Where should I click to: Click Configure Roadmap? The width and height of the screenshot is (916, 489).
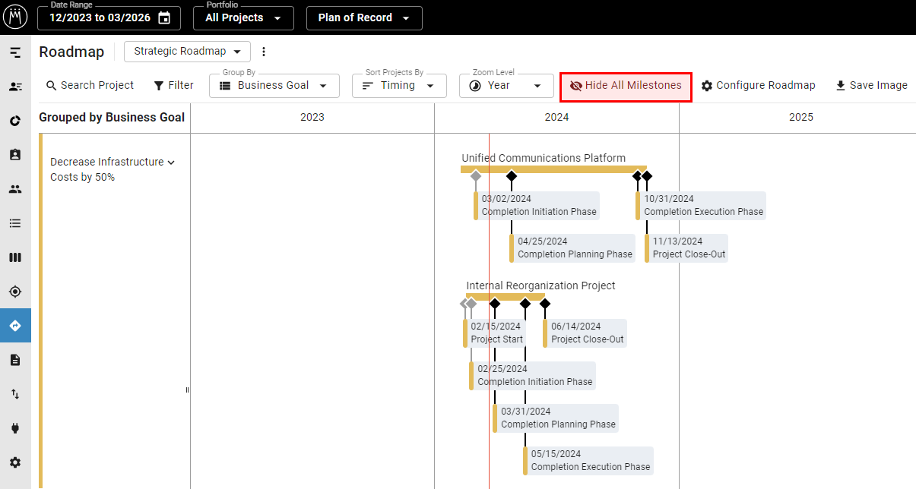tap(757, 85)
